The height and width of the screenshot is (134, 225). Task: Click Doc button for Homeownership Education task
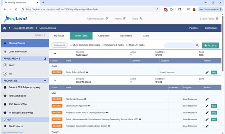click(214, 119)
